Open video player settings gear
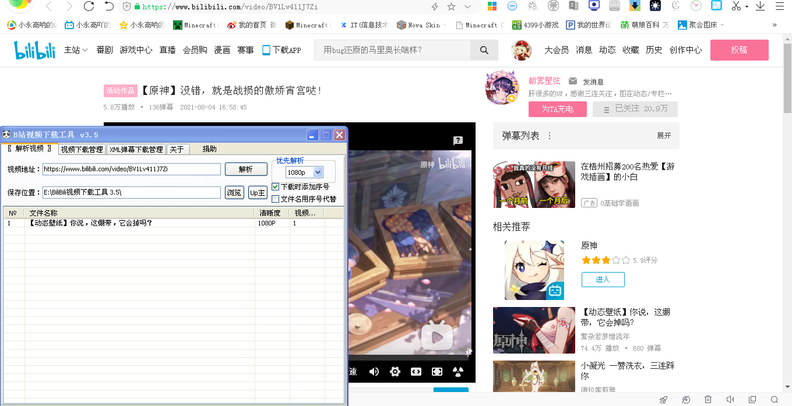Screen dimensions: 792x406 (395, 372)
